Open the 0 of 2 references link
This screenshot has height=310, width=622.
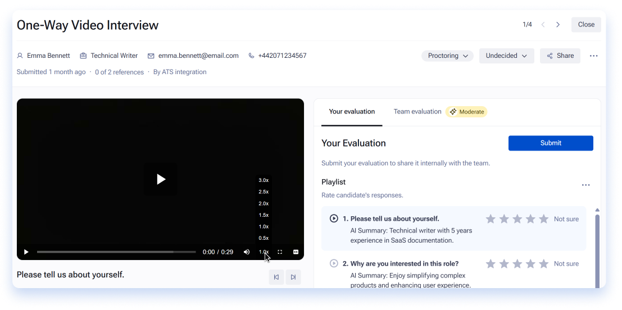pyautogui.click(x=120, y=72)
